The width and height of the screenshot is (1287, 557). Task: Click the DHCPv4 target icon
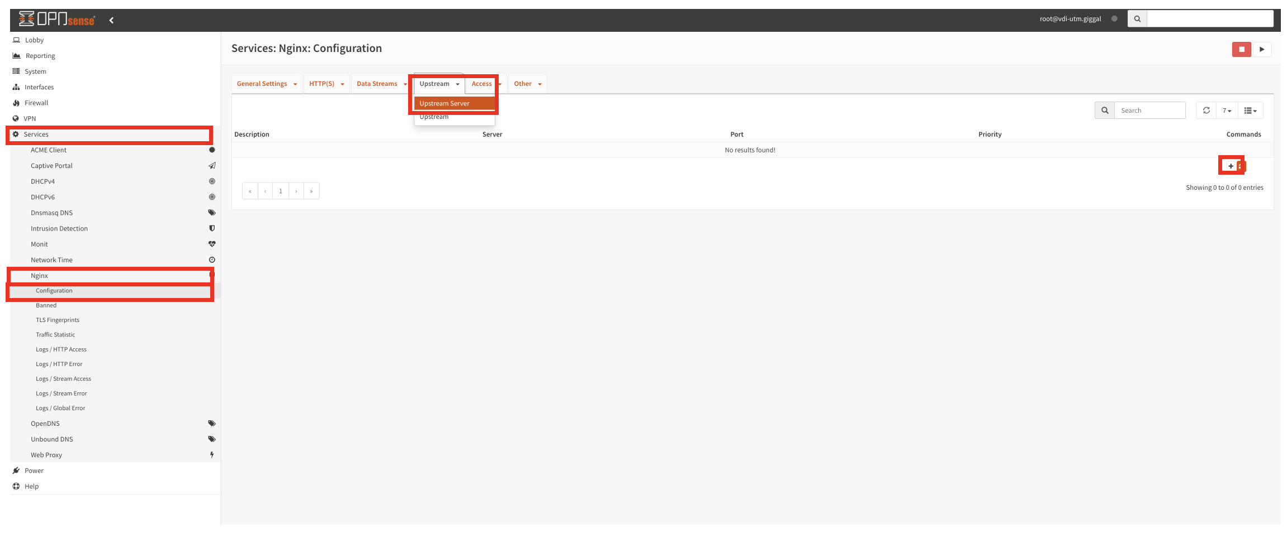pos(212,181)
